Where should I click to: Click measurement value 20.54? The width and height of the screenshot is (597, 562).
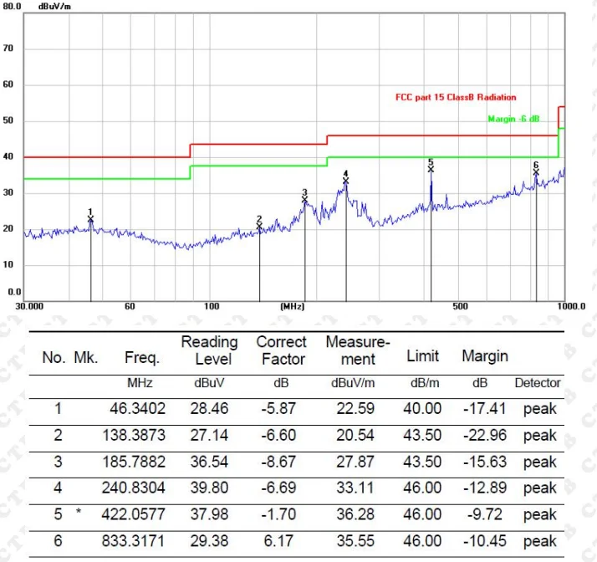tap(355, 435)
